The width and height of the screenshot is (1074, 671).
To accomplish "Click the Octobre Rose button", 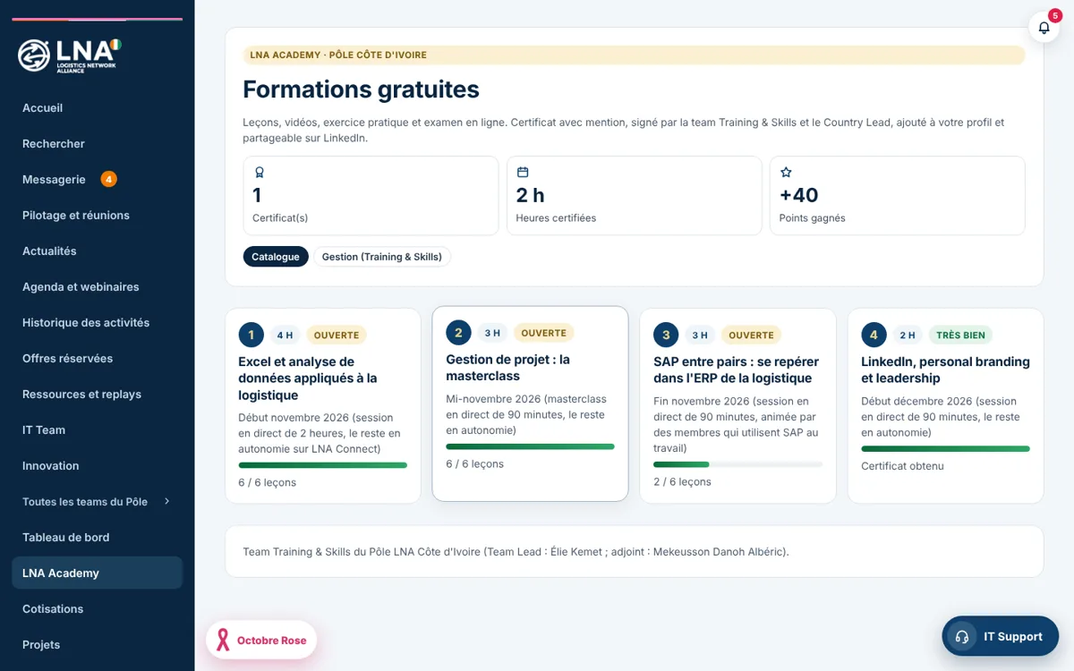I will pyautogui.click(x=261, y=641).
